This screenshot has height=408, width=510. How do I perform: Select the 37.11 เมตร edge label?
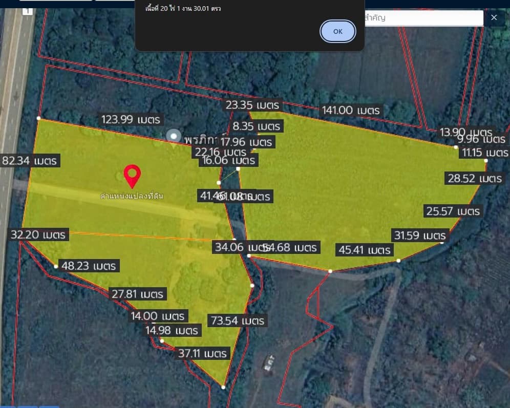[202, 353]
